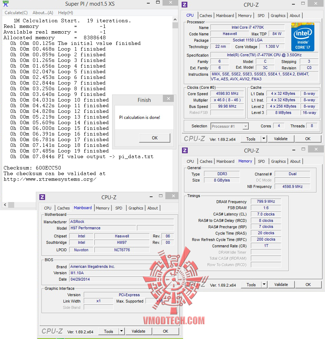
Task: Click Validate button in Mainboard CPU-Z window
Action: (138, 331)
